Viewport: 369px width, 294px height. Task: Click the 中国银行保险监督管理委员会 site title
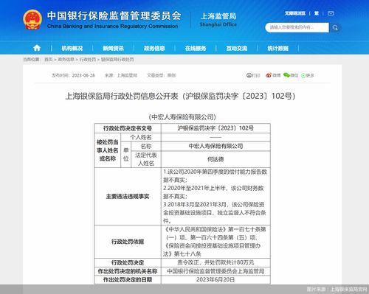tap(114, 15)
